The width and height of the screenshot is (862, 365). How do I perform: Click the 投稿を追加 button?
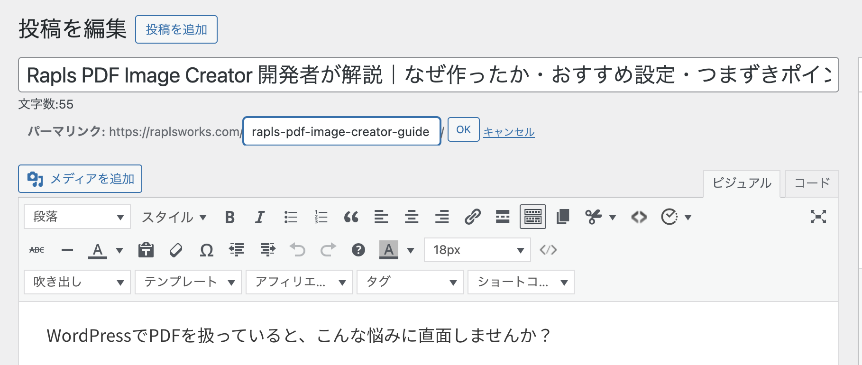[x=176, y=29]
